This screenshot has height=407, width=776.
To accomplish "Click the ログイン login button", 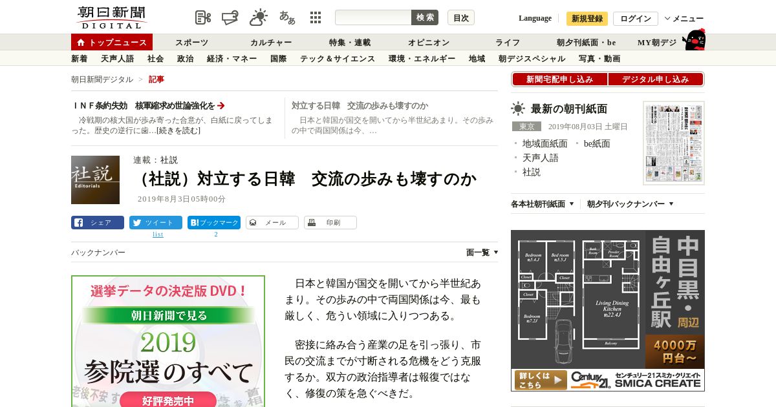I will click(x=636, y=19).
